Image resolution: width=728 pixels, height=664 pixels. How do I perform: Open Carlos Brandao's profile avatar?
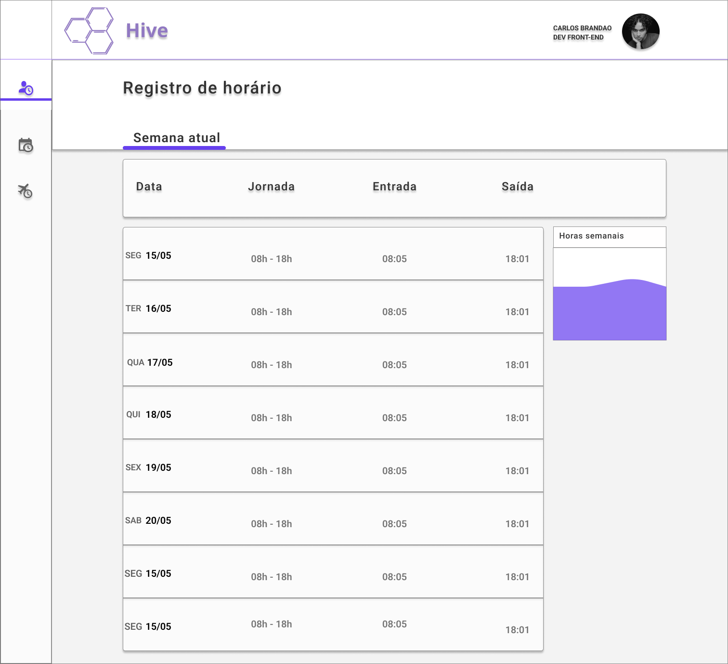pos(640,32)
